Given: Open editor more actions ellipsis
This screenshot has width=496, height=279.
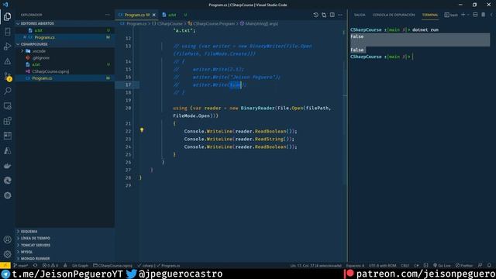Looking at the screenshot, I should coord(340,15).
